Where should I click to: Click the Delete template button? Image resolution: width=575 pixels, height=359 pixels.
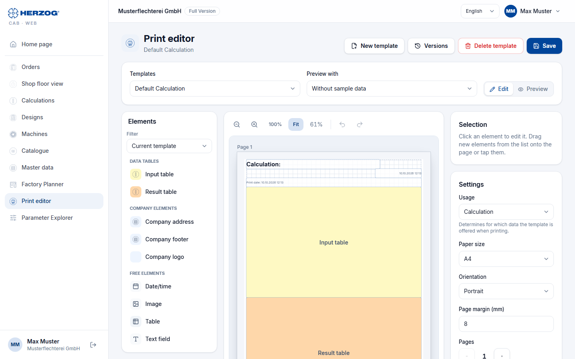(491, 46)
